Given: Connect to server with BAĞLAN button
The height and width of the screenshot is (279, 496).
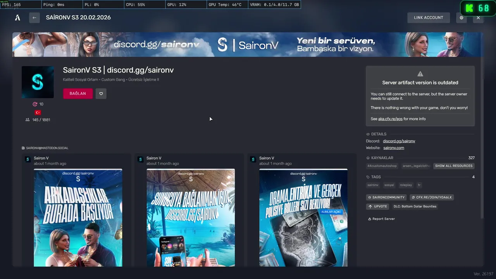Looking at the screenshot, I should (78, 93).
